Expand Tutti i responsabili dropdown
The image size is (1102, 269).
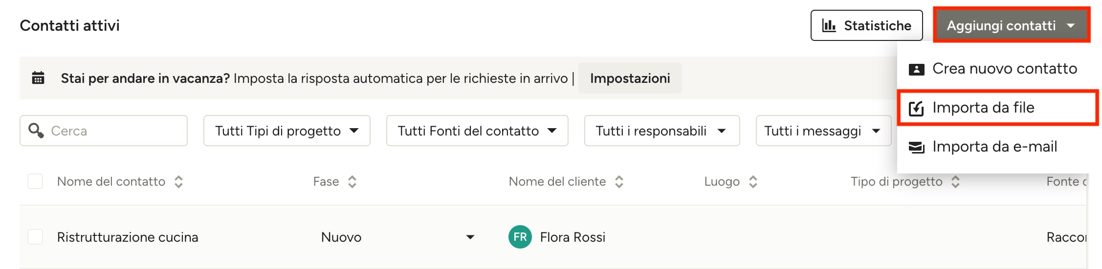(661, 131)
